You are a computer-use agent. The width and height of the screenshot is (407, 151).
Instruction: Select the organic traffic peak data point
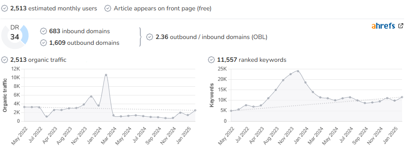pos(106,75)
